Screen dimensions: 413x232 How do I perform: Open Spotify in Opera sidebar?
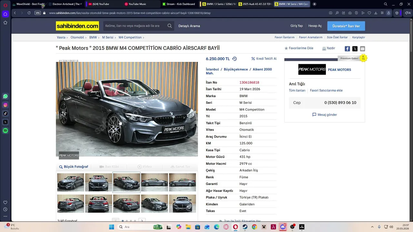pos(5,131)
